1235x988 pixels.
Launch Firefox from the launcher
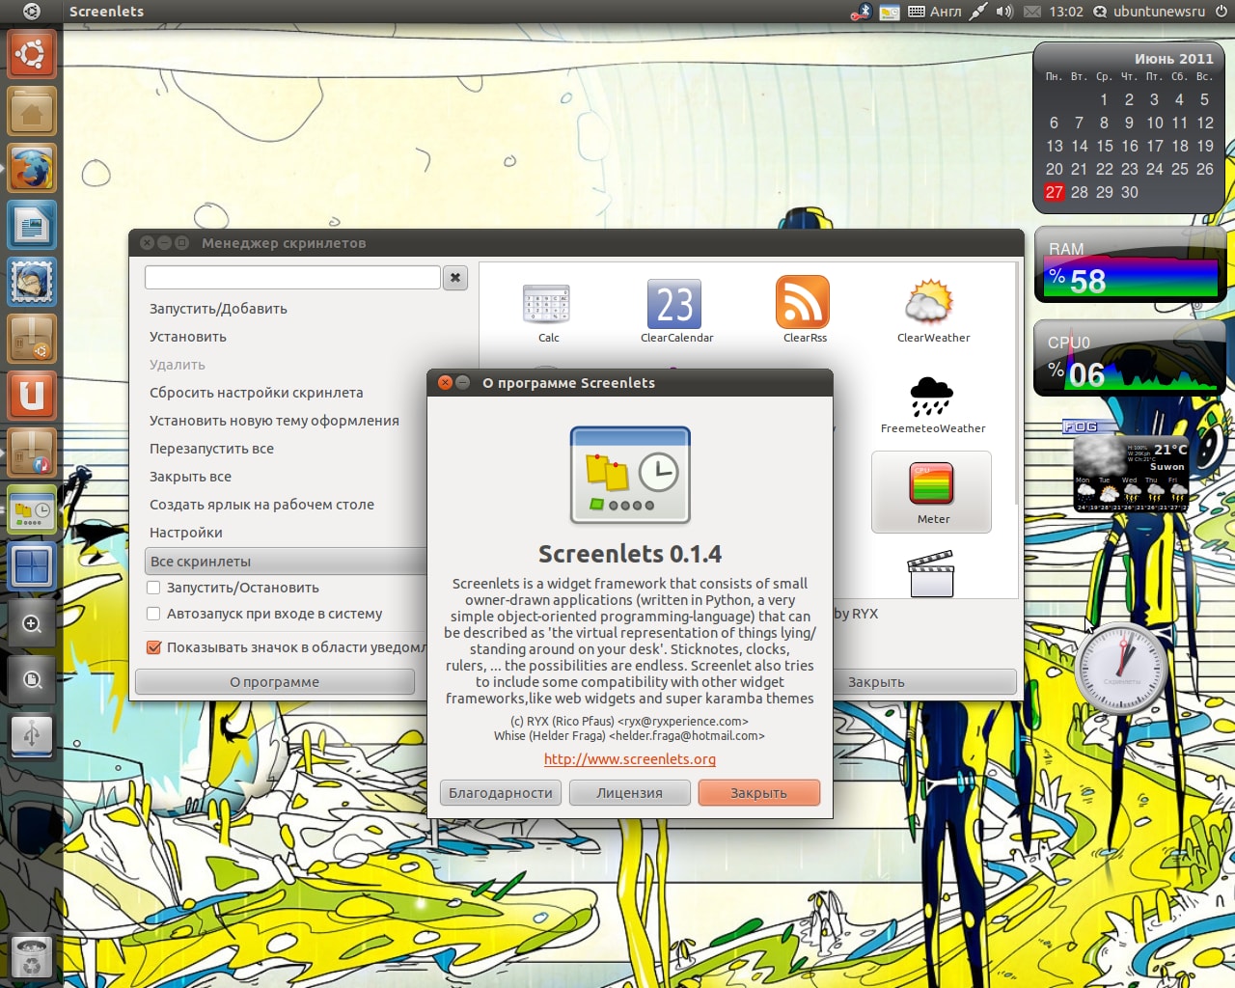(32, 168)
